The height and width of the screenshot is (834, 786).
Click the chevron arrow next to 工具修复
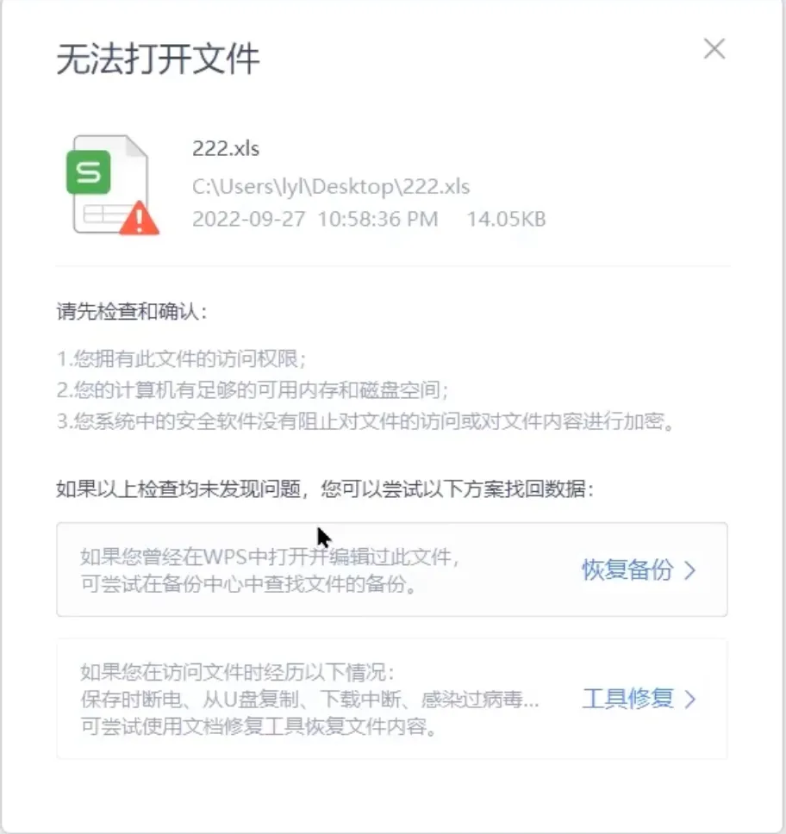point(690,699)
